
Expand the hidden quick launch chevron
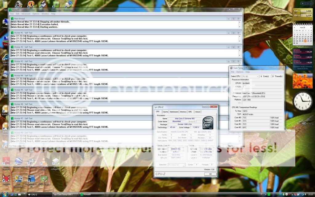(x=24, y=195)
